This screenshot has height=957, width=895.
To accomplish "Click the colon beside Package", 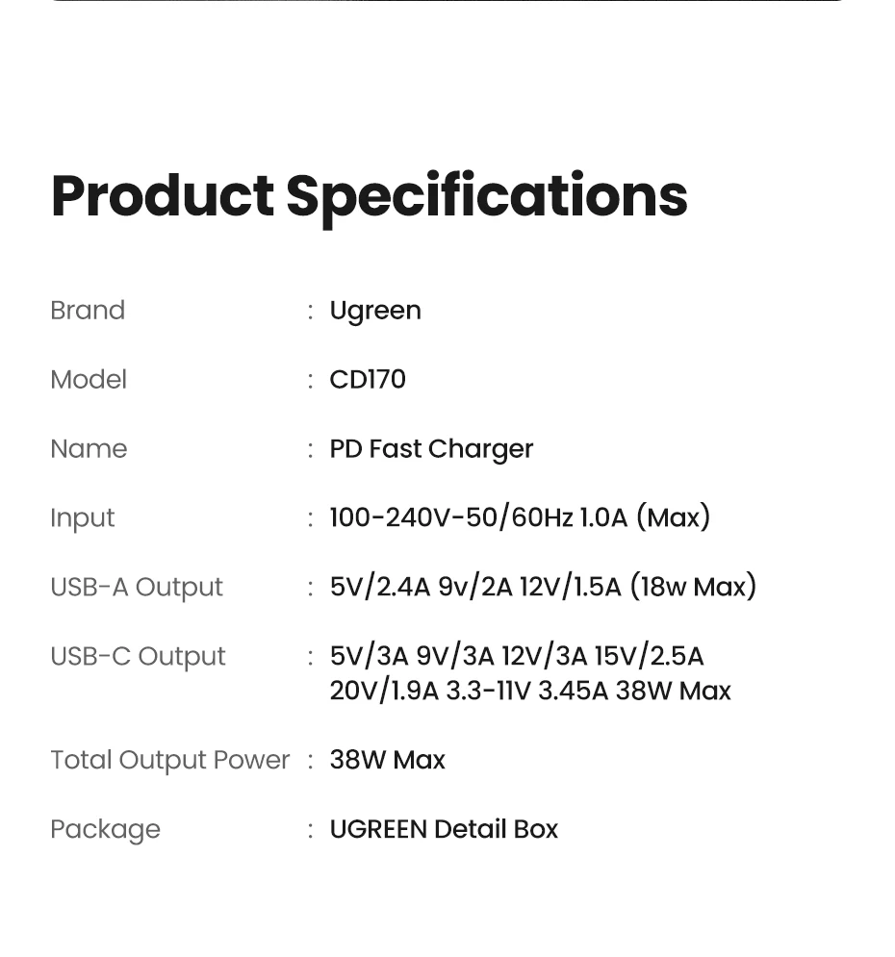I will pyautogui.click(x=311, y=830).
